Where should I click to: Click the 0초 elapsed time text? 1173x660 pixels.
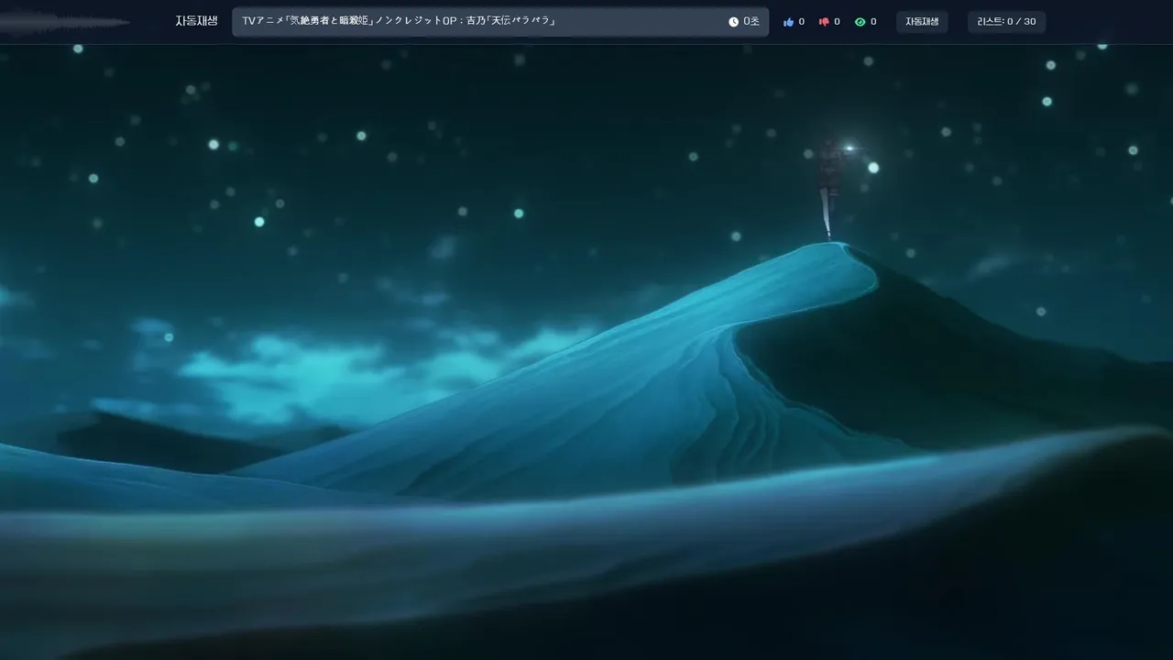tap(751, 22)
